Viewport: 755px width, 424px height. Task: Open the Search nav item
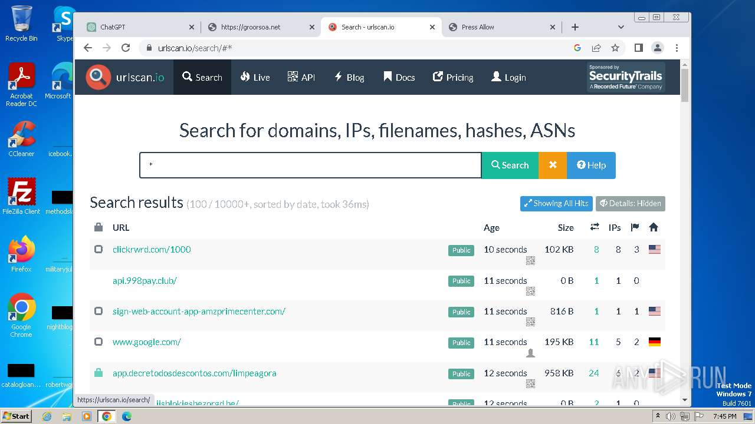pos(202,77)
